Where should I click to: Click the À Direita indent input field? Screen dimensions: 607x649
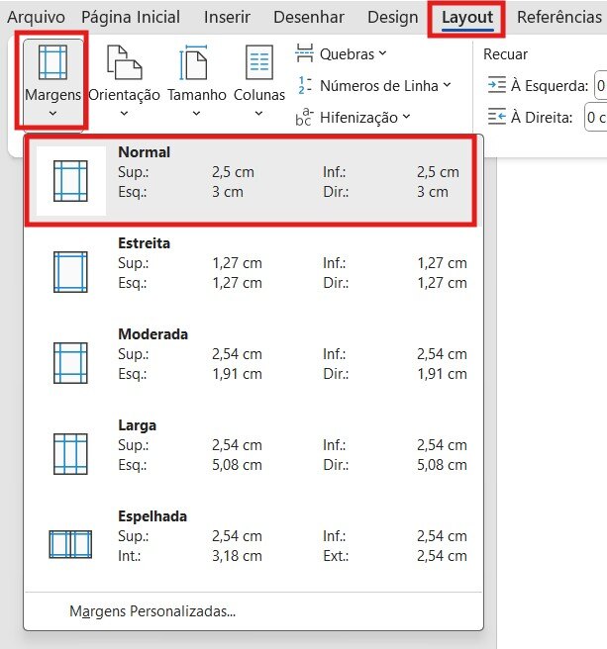click(x=595, y=118)
